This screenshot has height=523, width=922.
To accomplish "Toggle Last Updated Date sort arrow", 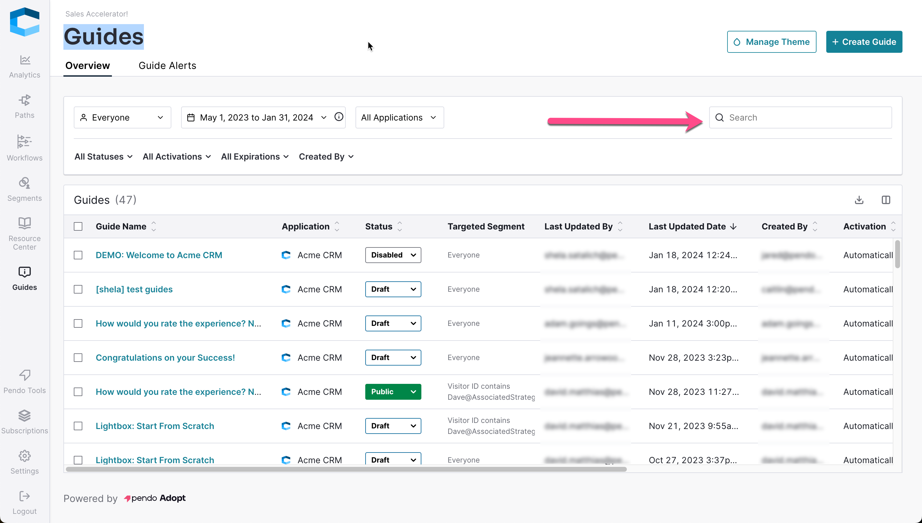I will click(x=733, y=227).
